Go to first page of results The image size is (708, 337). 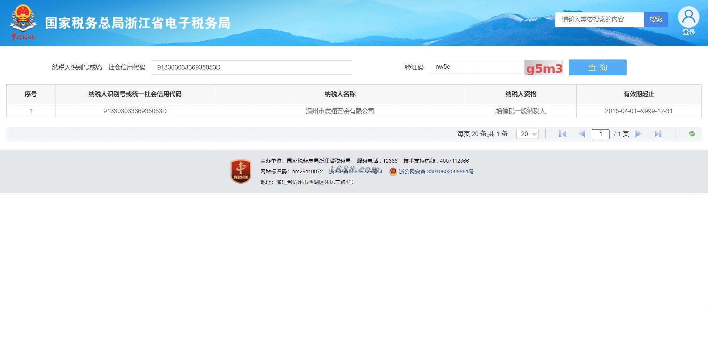(x=562, y=134)
